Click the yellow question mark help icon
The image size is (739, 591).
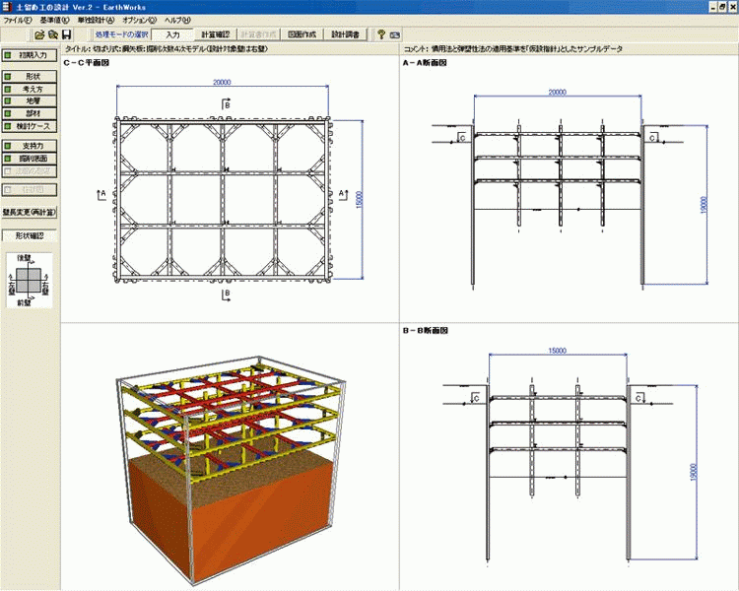(380, 34)
